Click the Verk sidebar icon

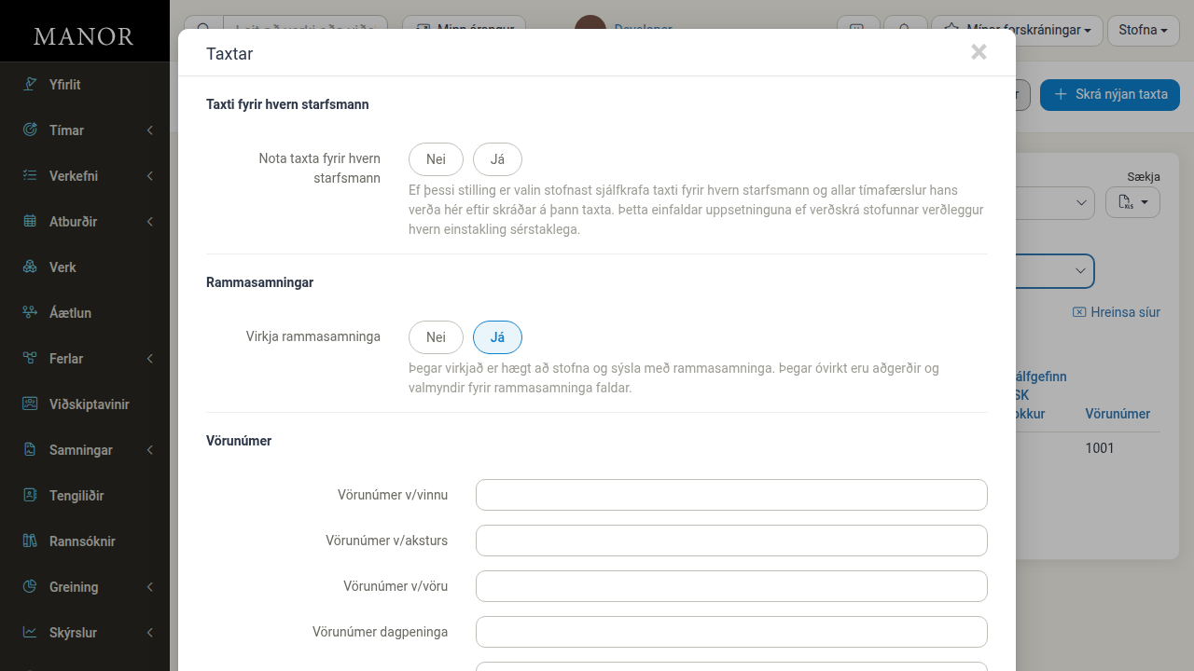coord(30,267)
